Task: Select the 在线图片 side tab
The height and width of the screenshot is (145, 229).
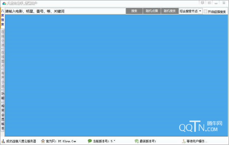Action: [x=3, y=59]
